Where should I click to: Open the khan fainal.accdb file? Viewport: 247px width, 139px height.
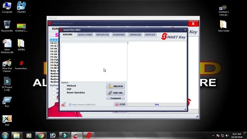click(x=7, y=46)
